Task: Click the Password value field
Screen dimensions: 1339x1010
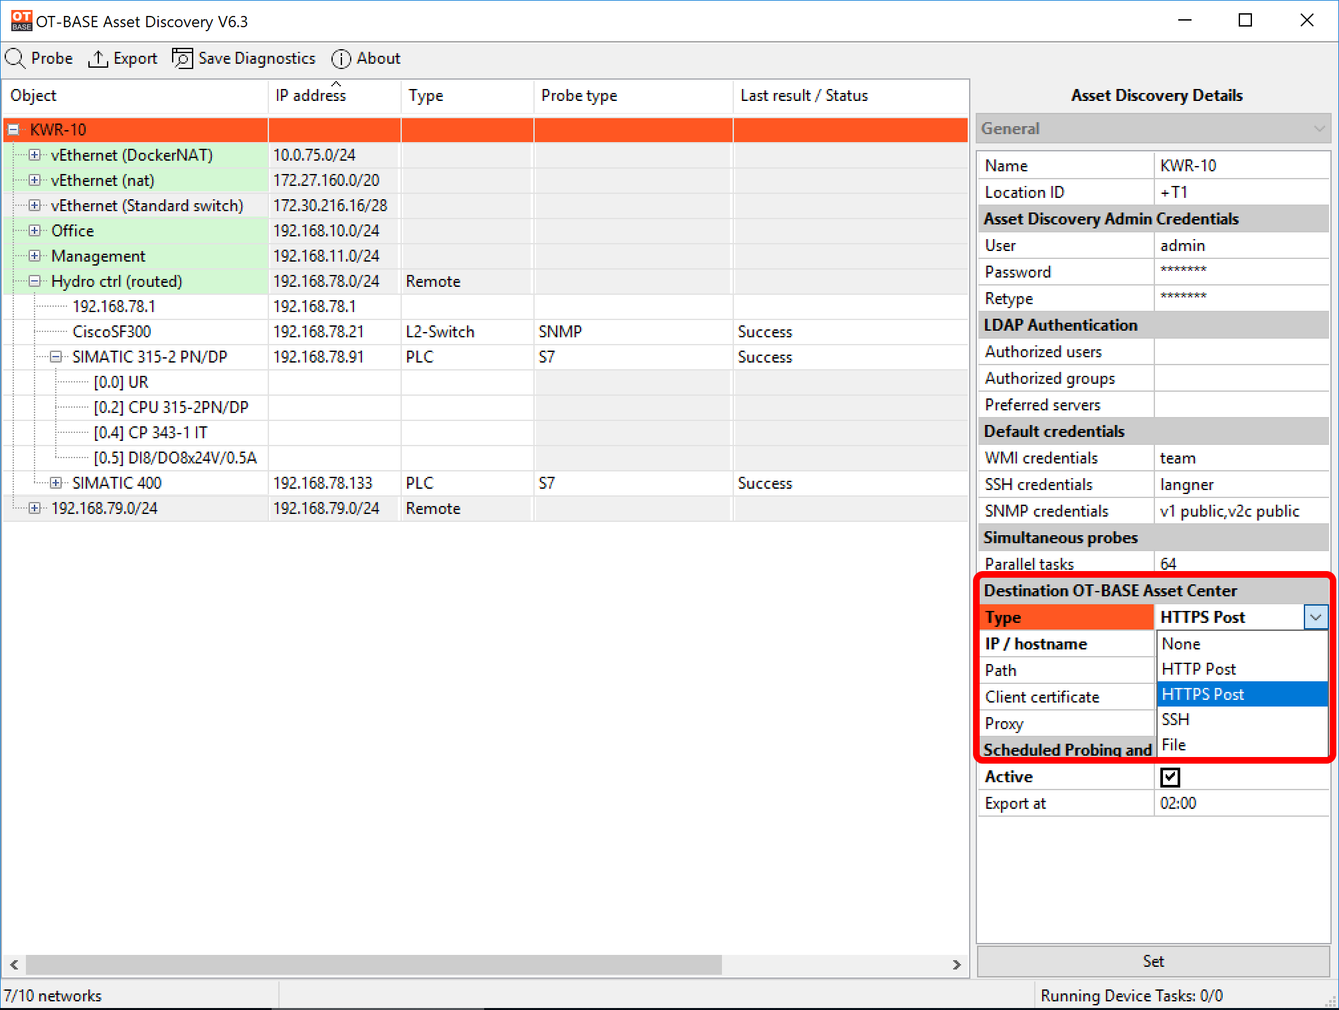Action: coord(1241,272)
